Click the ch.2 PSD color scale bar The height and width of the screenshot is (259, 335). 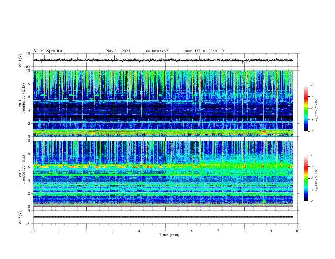point(306,178)
